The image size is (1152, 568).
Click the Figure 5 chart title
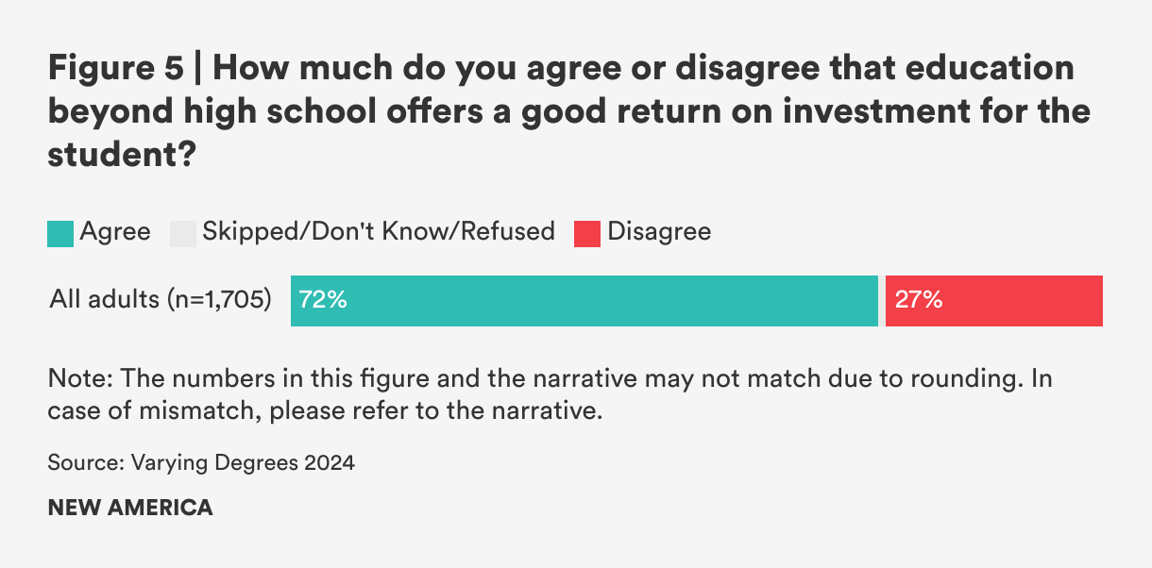tap(567, 111)
